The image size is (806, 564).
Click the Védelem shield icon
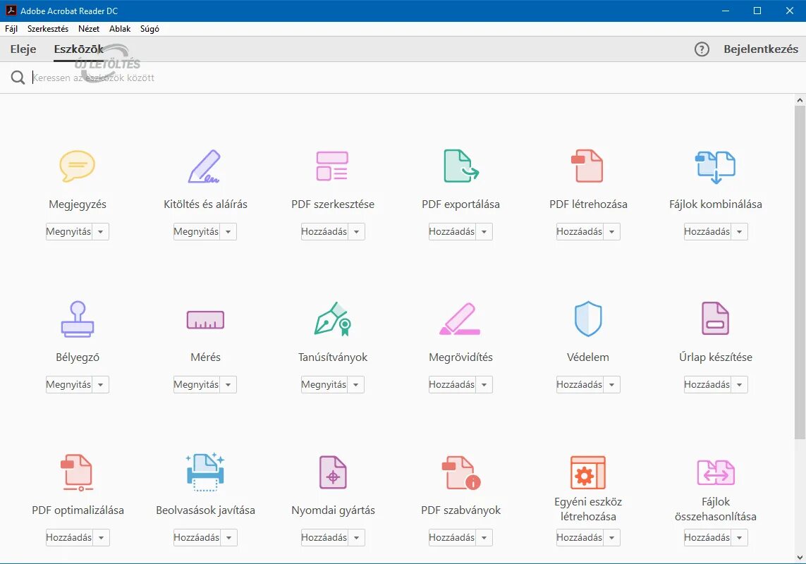point(588,319)
